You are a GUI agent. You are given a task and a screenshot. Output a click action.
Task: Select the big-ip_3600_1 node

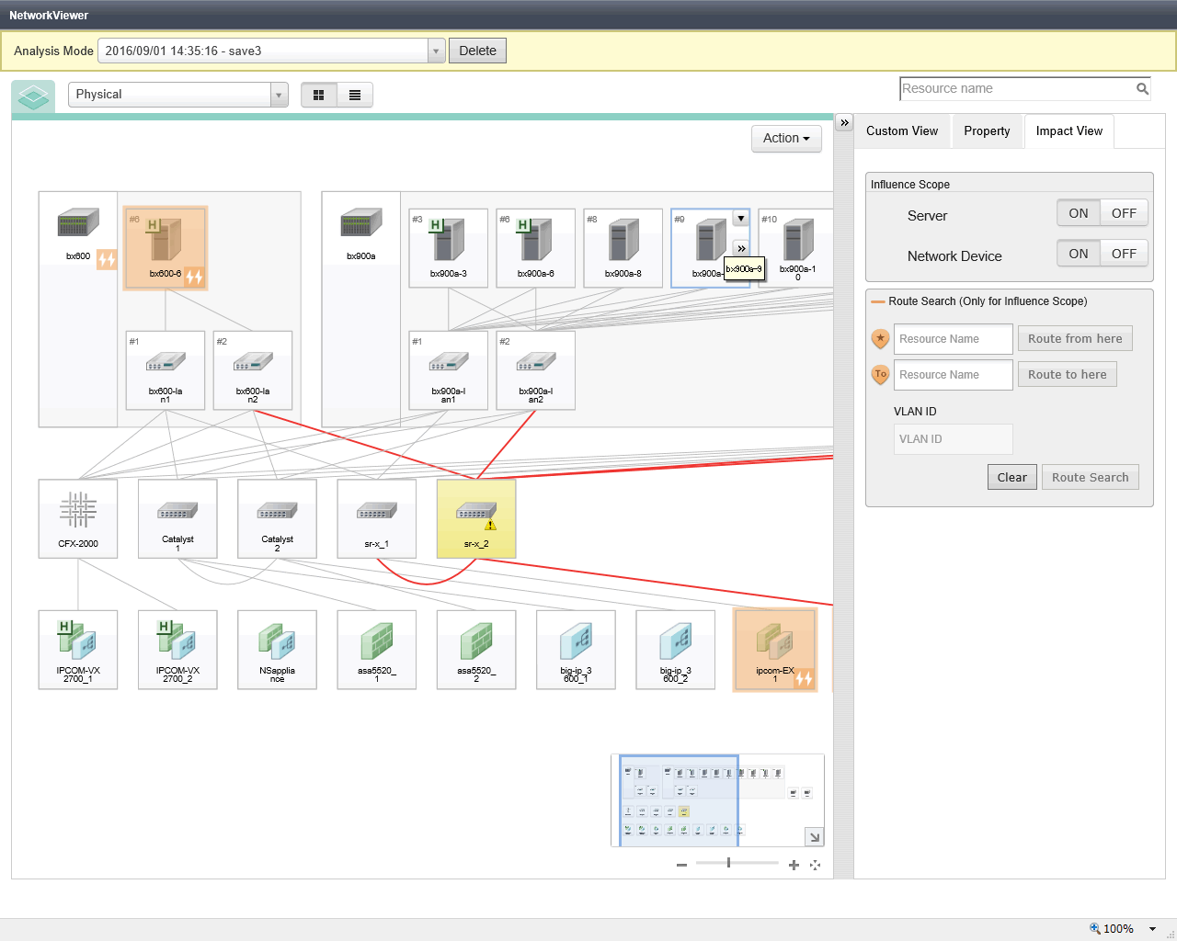click(576, 650)
